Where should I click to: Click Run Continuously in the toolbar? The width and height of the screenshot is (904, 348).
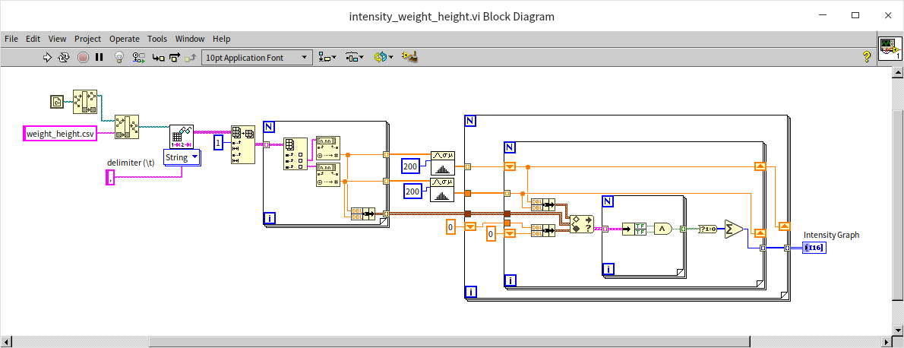point(64,57)
